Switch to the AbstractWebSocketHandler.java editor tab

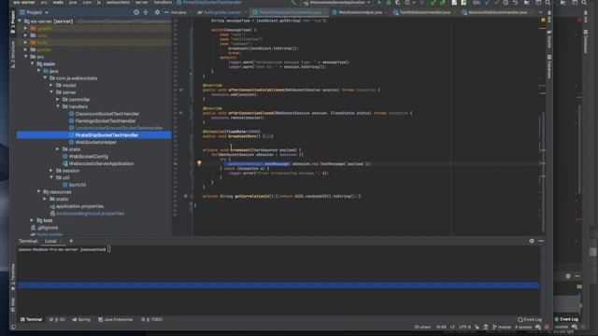pos(494,12)
